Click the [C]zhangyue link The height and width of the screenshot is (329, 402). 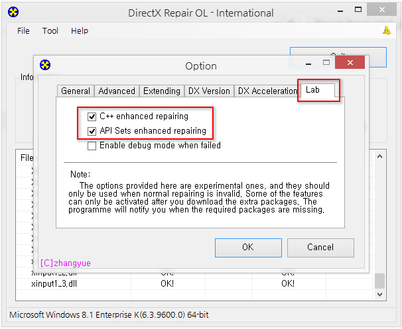tap(66, 263)
